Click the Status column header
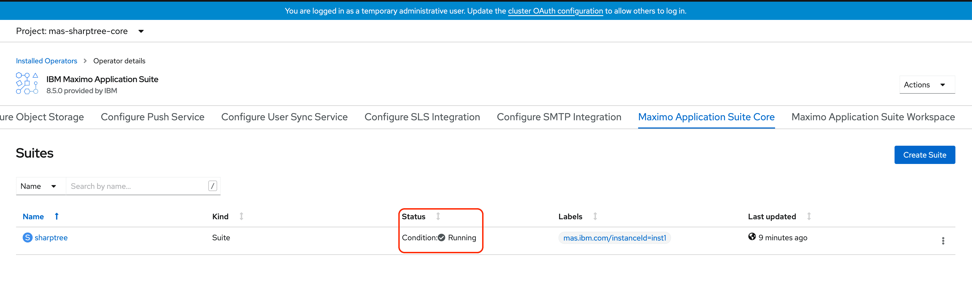The width and height of the screenshot is (972, 308). (414, 217)
